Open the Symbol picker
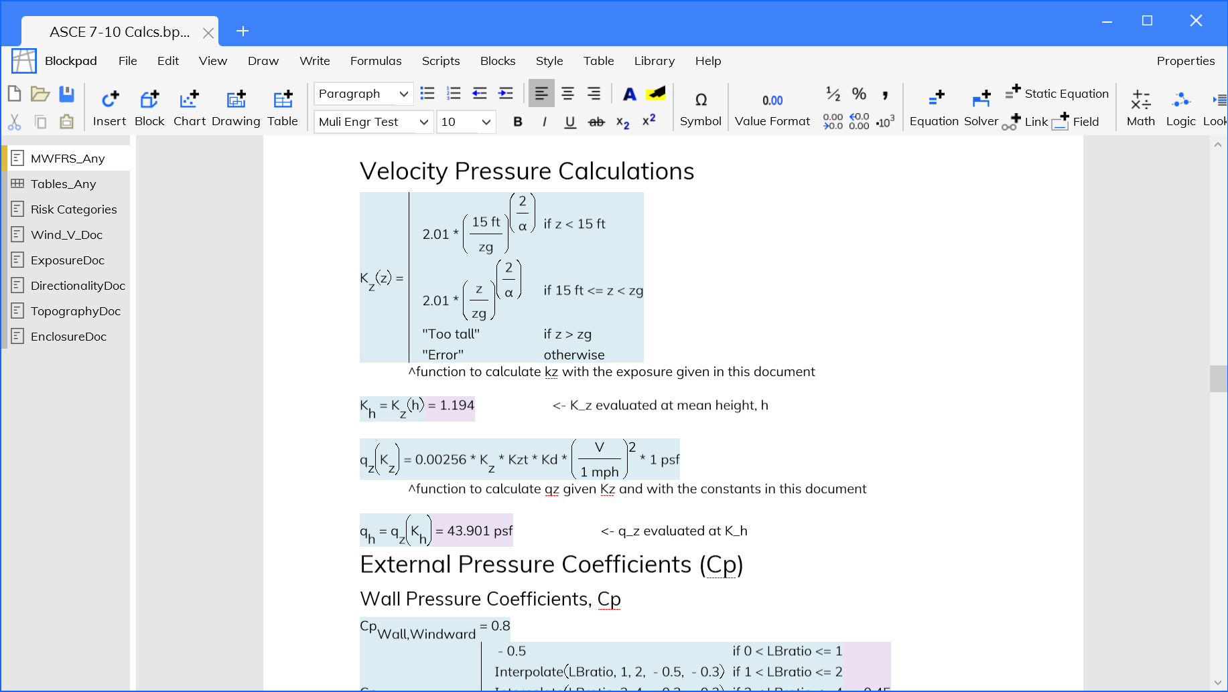The height and width of the screenshot is (692, 1228). pos(700,108)
